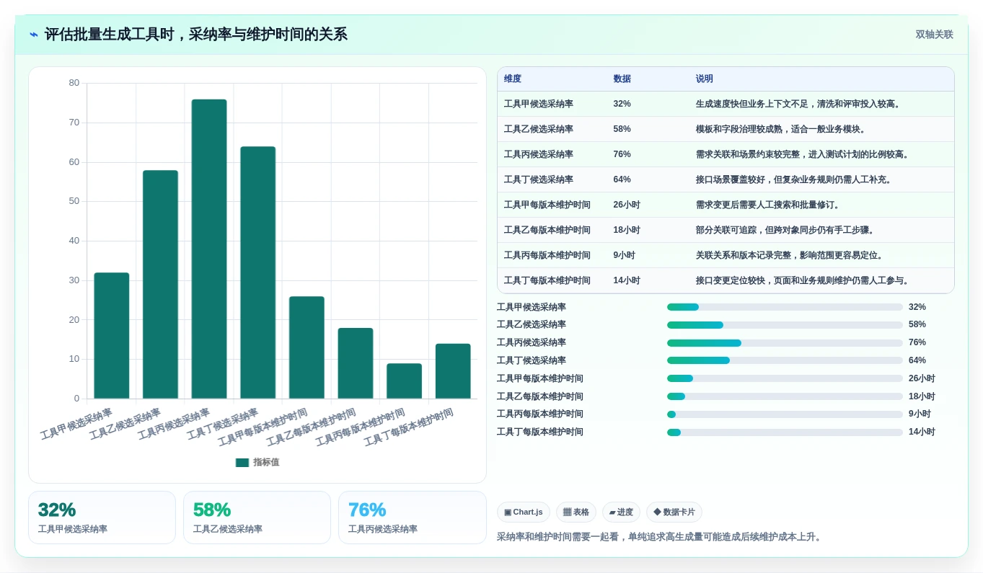983x573 pixels.
Task: Click the 14小时 progress value
Action: point(922,432)
